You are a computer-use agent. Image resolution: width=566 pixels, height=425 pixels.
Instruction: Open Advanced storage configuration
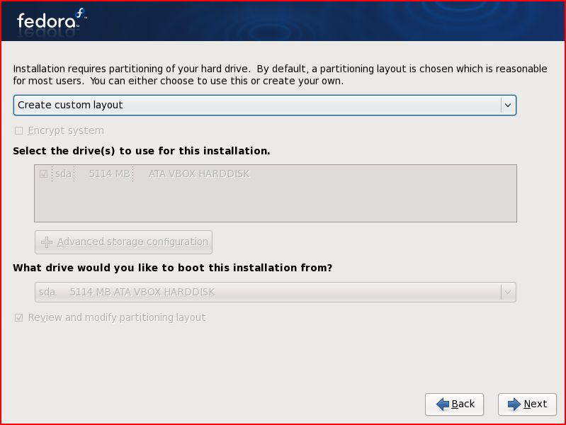tap(132, 242)
